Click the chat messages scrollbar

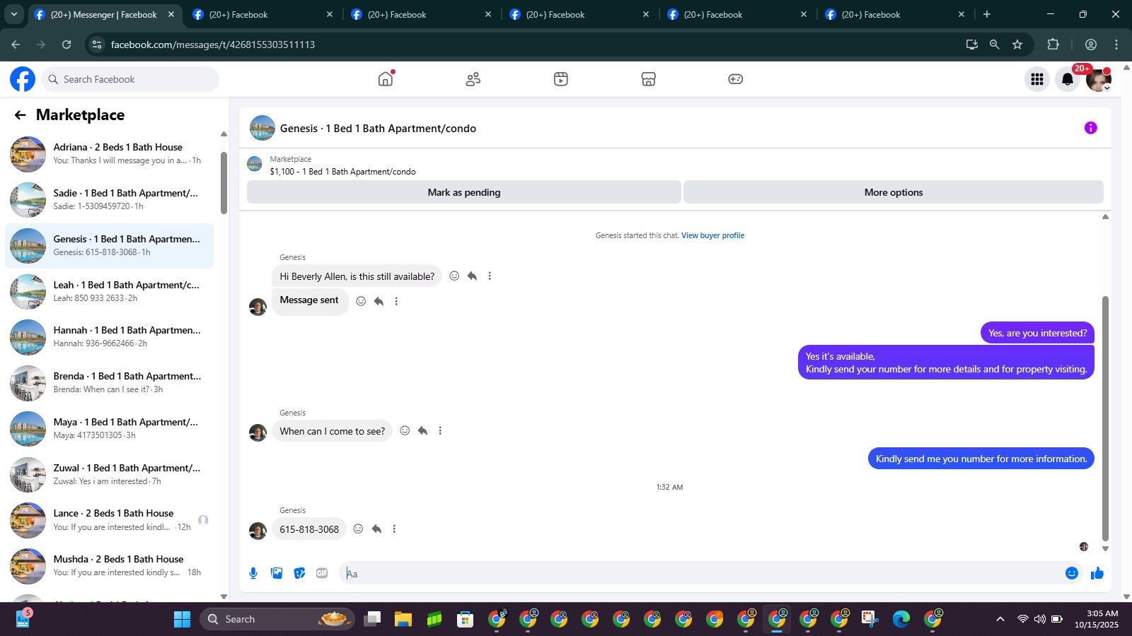[1105, 418]
